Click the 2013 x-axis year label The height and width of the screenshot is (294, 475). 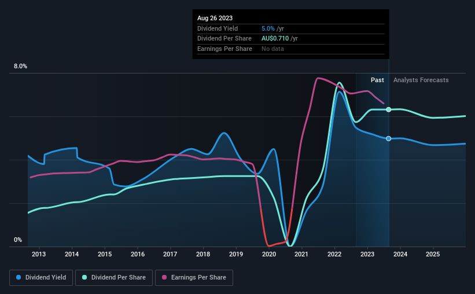click(39, 254)
